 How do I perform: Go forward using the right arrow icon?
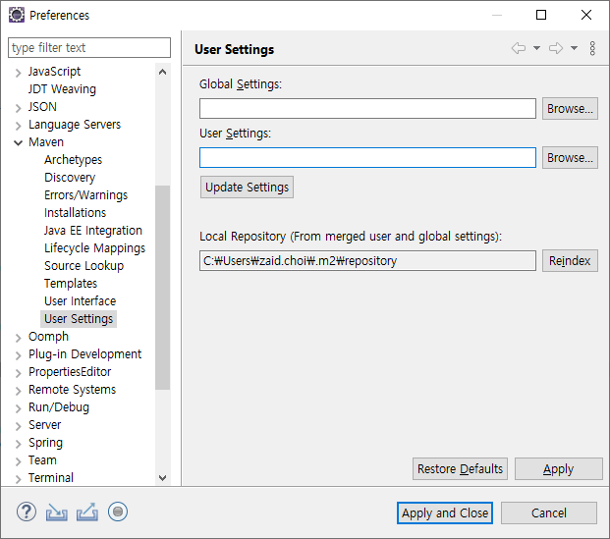(x=556, y=48)
